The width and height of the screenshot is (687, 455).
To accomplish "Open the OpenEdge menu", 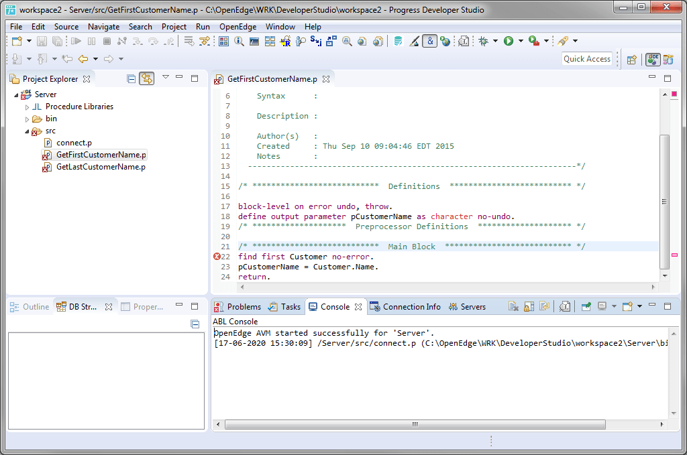I will click(238, 27).
